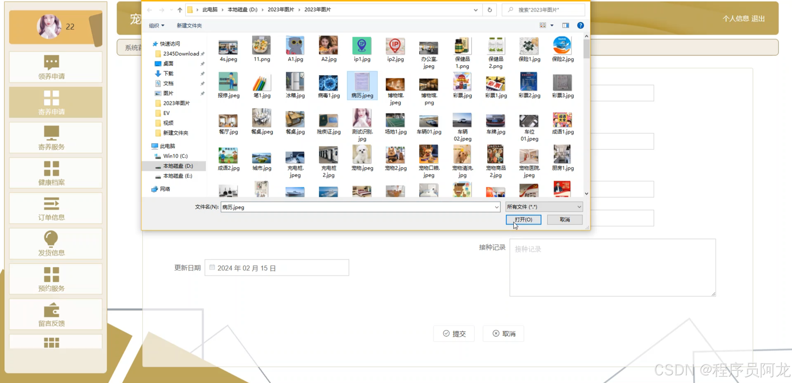Click the 打开(O) button

[523, 219]
